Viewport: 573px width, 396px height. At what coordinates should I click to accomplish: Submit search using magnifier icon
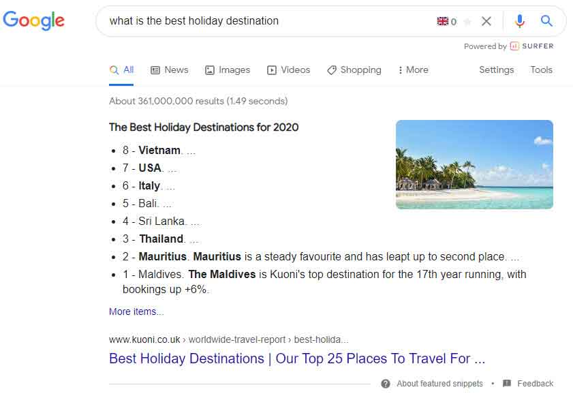pyautogui.click(x=546, y=21)
